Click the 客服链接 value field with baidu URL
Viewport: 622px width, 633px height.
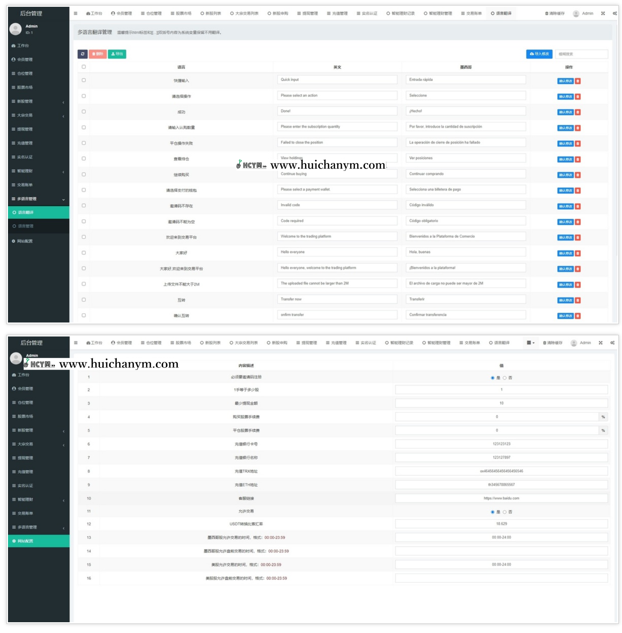pos(501,498)
